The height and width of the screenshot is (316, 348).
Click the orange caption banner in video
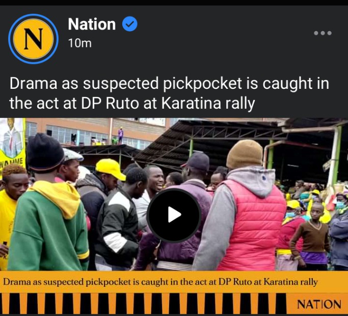[x=174, y=282]
